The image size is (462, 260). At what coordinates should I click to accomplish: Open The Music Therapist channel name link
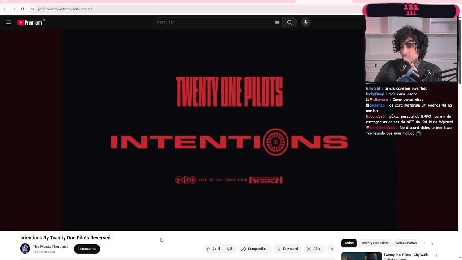pos(50,247)
